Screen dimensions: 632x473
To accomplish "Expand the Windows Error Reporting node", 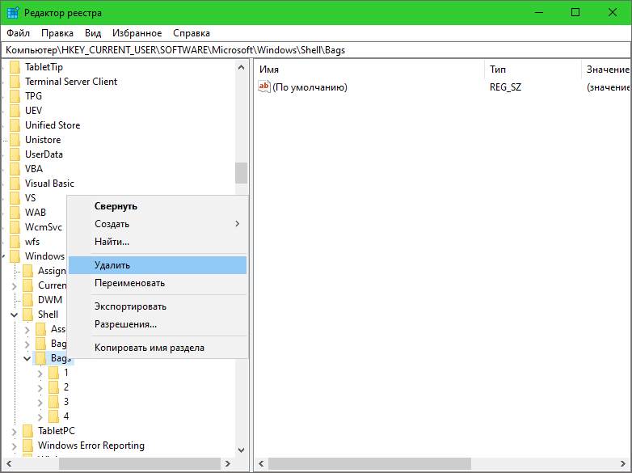I will pos(14,446).
